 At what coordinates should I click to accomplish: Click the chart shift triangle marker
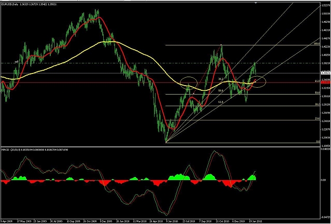pyautogui.click(x=256, y=3)
